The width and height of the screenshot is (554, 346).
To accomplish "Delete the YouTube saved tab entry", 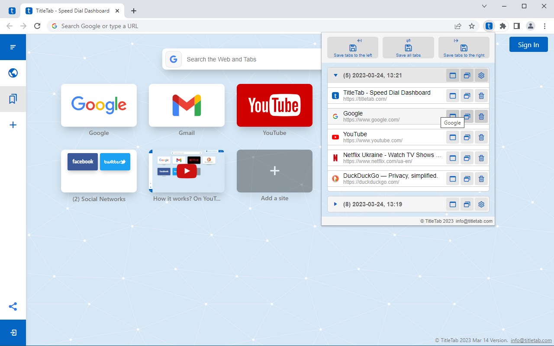I will click(x=481, y=138).
